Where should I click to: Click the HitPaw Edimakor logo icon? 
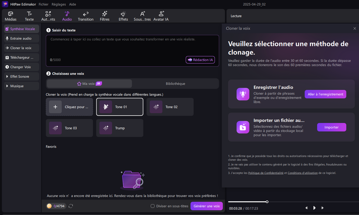click(5, 4)
